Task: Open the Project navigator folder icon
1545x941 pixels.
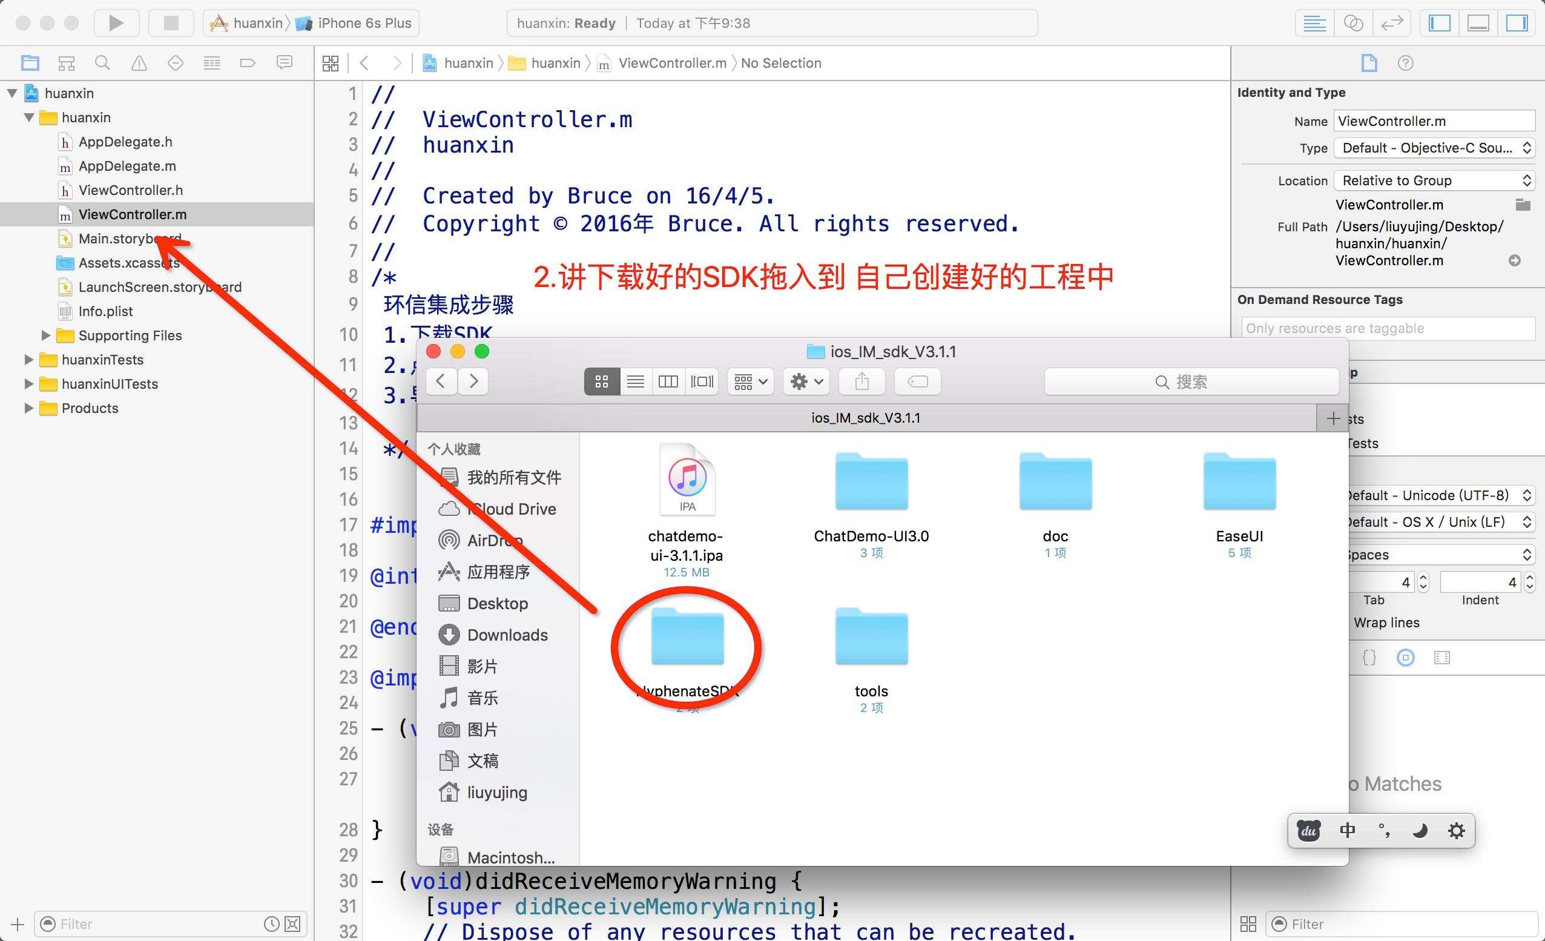Action: pos(30,63)
